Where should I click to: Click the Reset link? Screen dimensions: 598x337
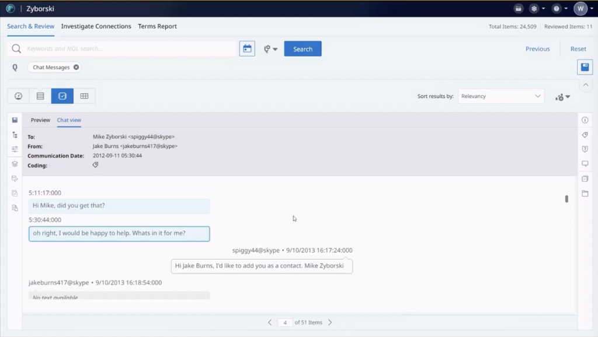[x=578, y=49]
